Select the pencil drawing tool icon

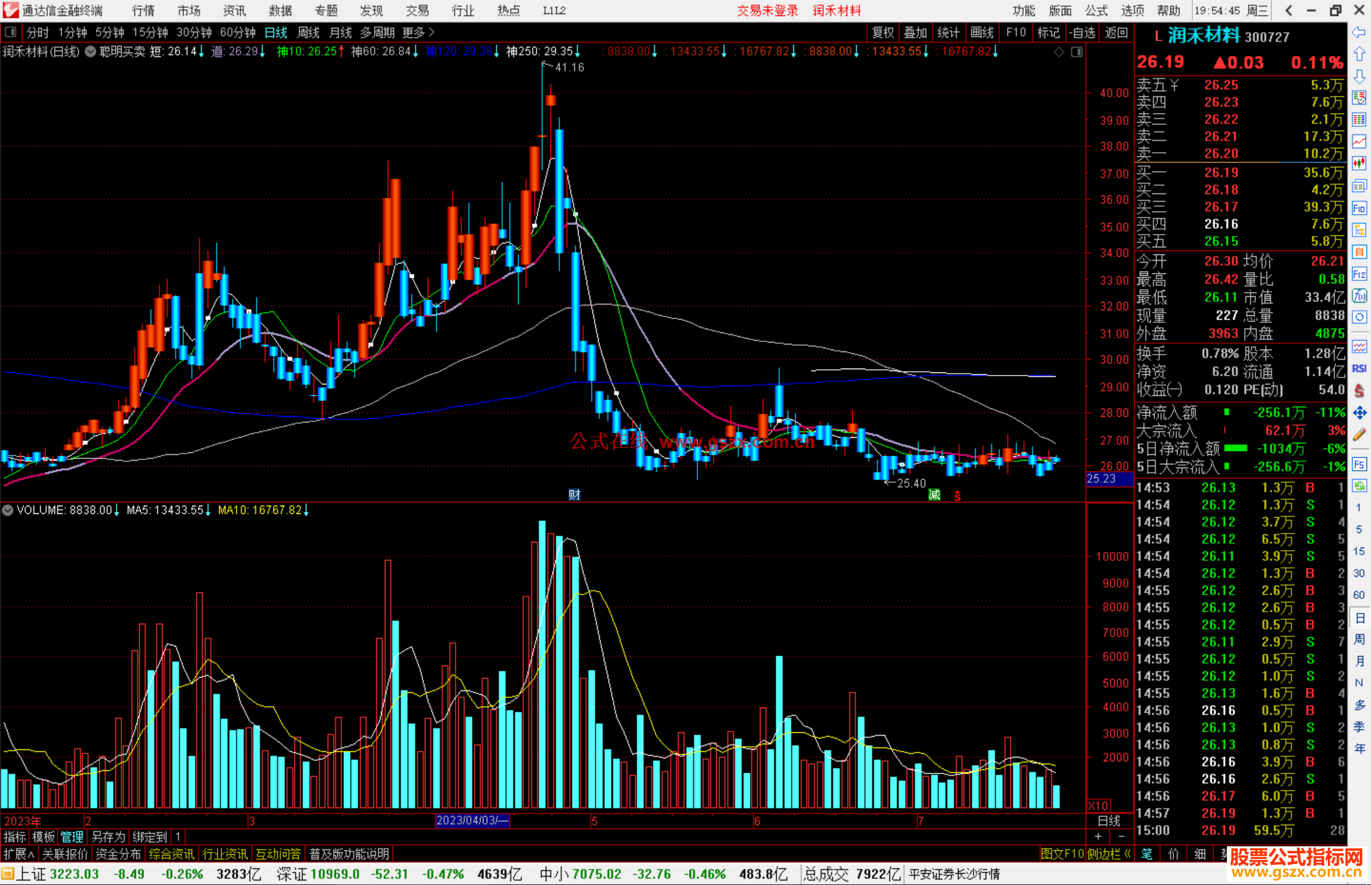[1359, 435]
